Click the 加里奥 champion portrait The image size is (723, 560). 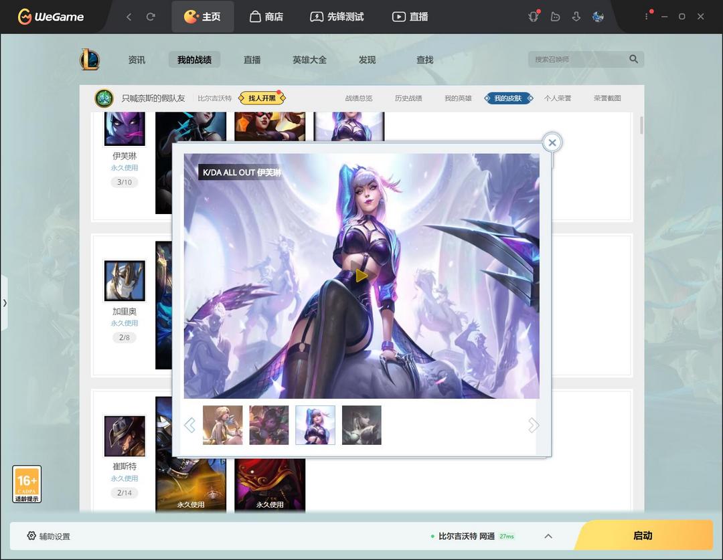[x=125, y=281]
